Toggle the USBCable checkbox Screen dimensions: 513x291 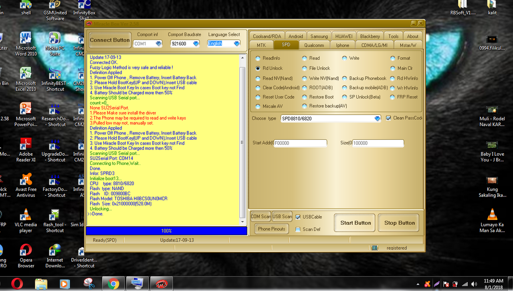point(309,217)
